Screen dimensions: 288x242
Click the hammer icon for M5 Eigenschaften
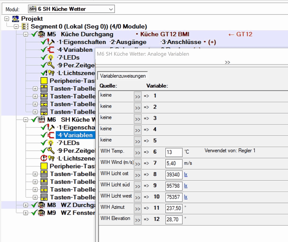(51, 42)
